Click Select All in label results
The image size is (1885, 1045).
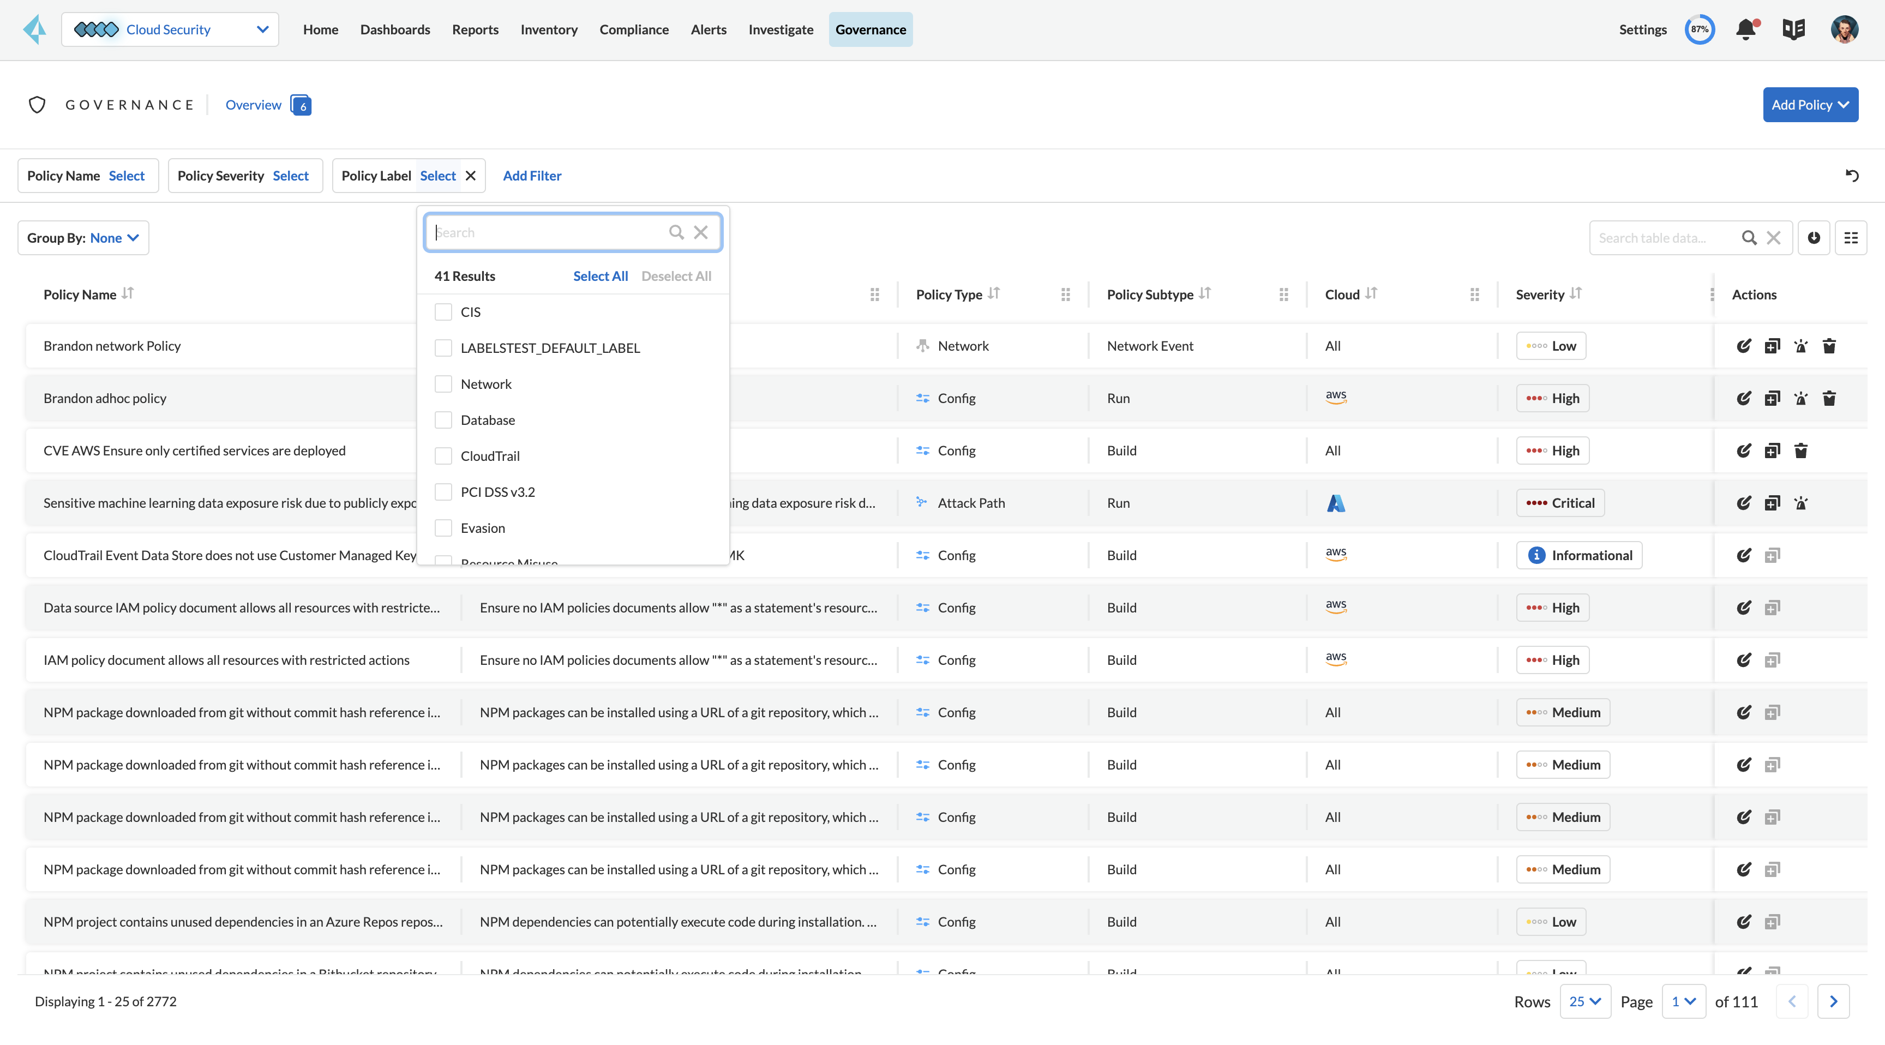point(600,276)
